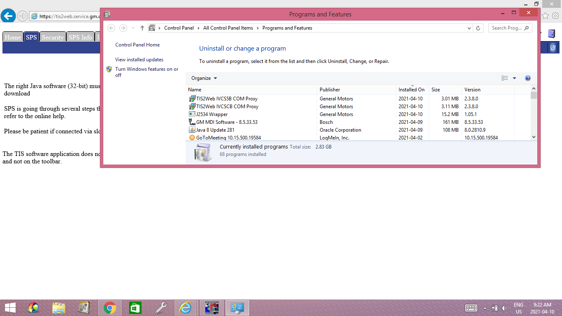Open the Security tab in TIS2Web
The width and height of the screenshot is (562, 316).
[53, 37]
